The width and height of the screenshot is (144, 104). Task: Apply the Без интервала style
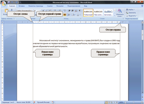point(98,13)
